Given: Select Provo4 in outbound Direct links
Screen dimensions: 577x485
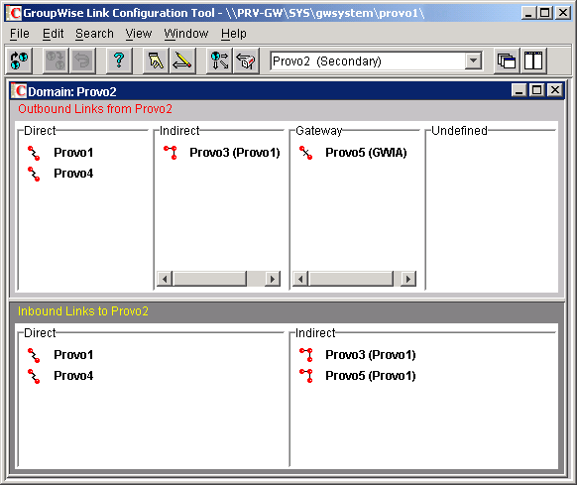Looking at the screenshot, I should click(x=73, y=174).
